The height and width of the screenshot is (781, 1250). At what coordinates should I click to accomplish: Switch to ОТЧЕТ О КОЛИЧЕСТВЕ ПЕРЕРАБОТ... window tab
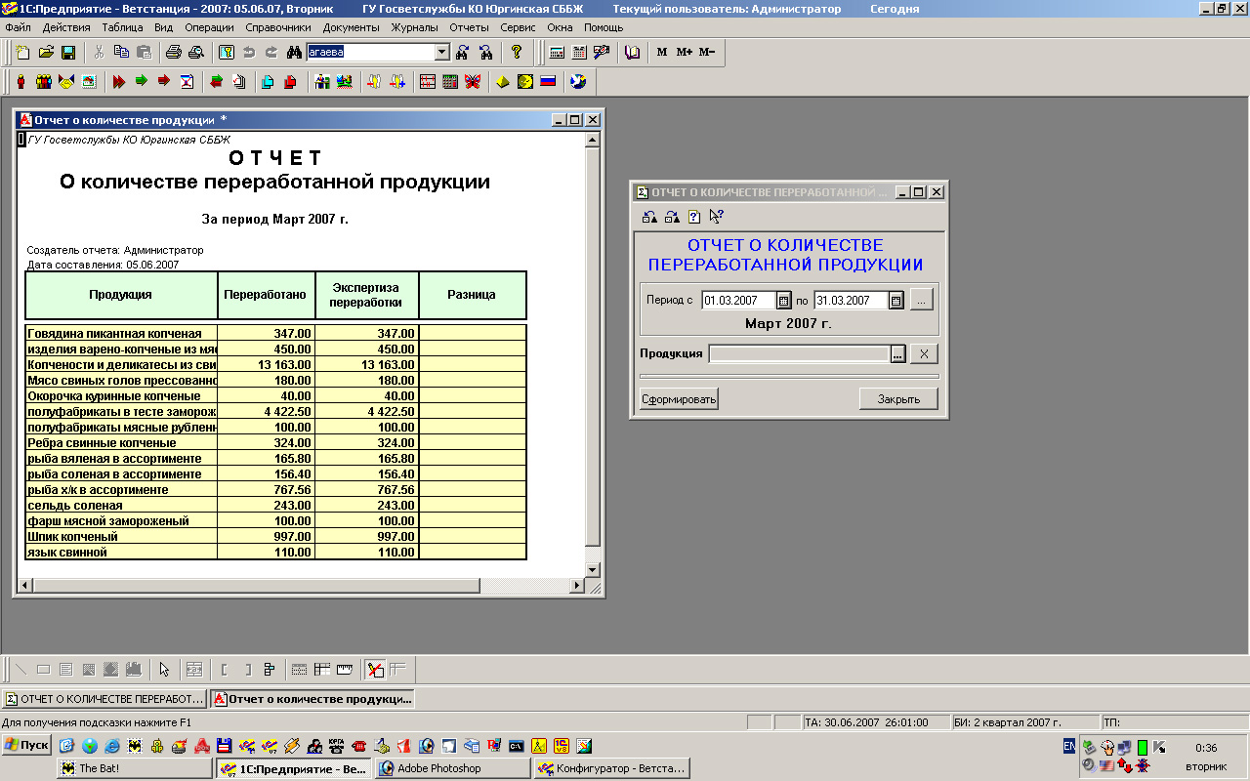(104, 699)
